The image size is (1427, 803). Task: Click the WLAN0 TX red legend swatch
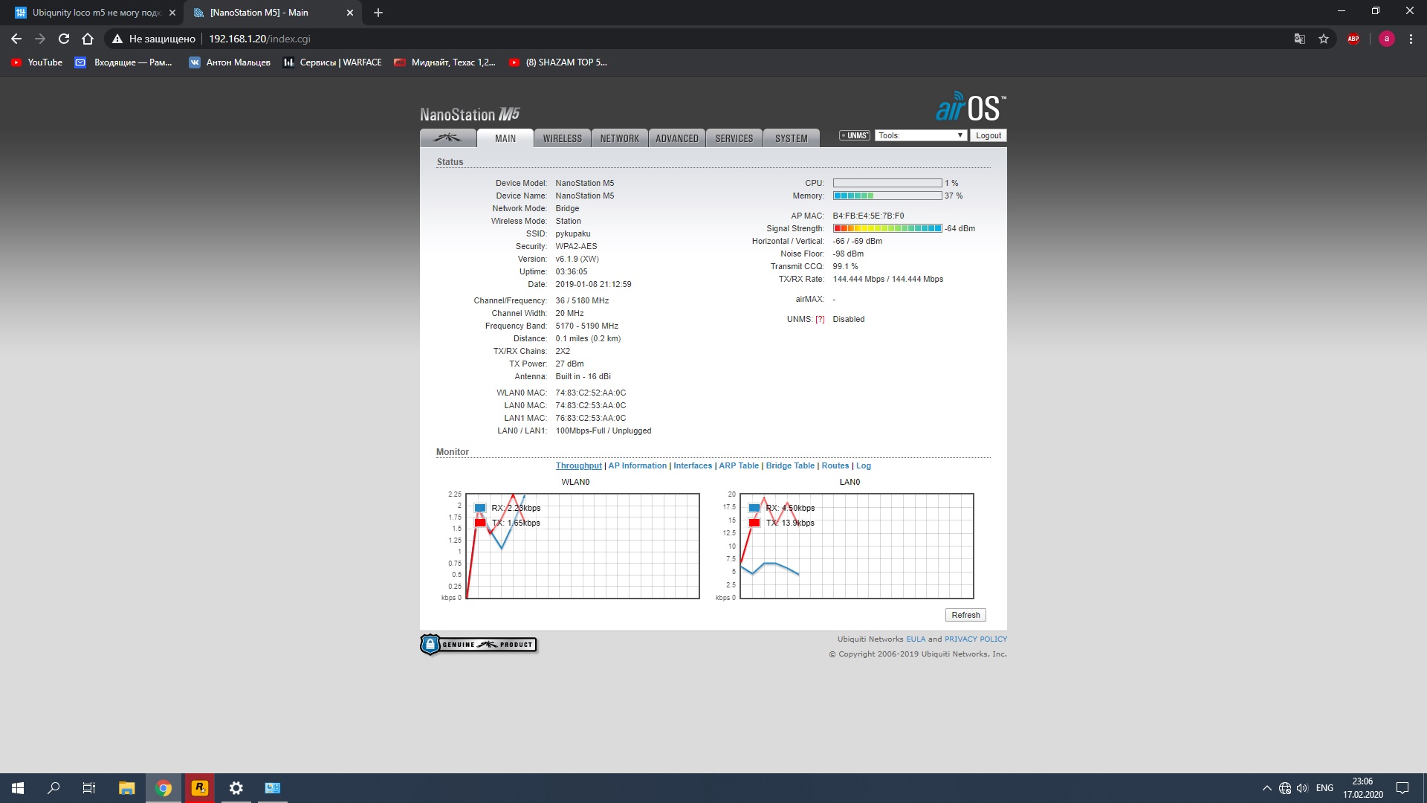[x=480, y=523]
